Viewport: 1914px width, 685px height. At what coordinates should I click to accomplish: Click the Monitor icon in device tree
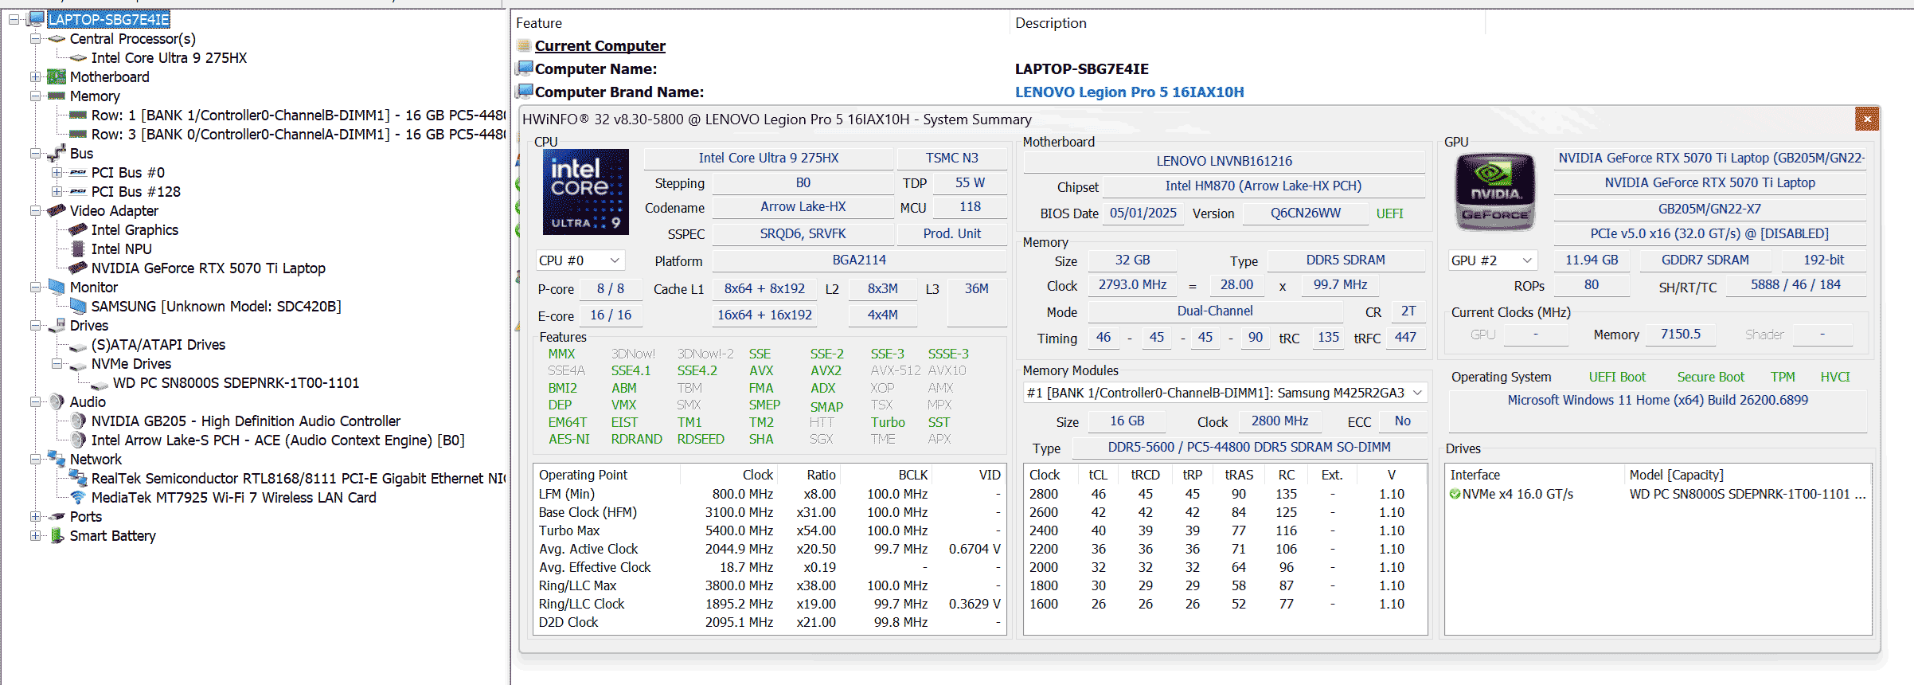(x=57, y=288)
